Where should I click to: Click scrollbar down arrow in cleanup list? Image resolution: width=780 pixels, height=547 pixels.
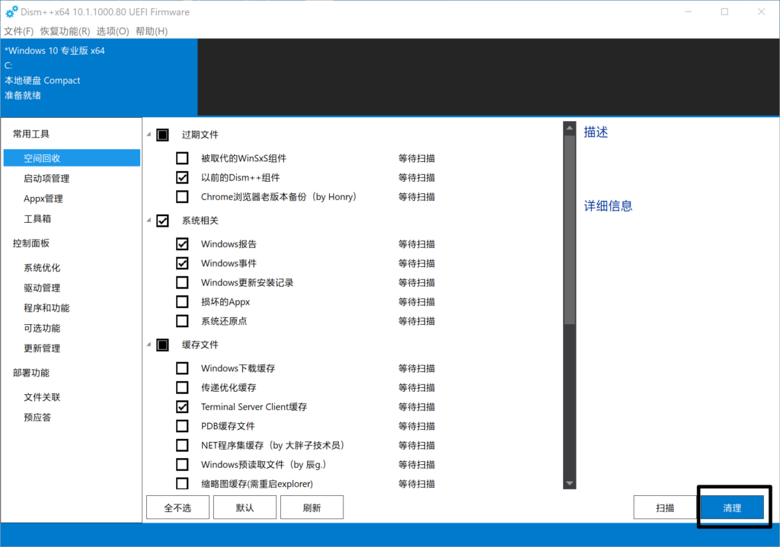569,483
